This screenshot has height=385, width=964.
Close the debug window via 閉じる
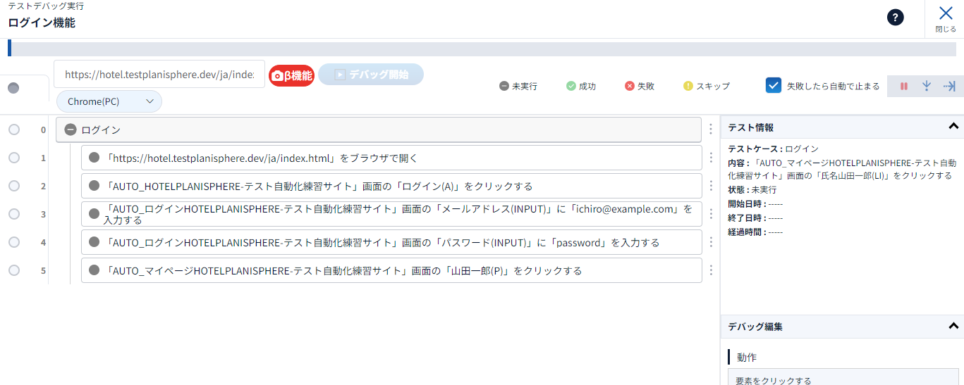click(x=946, y=19)
